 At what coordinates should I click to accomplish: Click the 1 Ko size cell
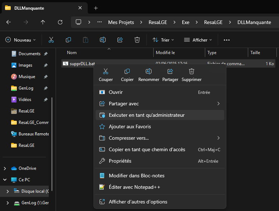270,63
